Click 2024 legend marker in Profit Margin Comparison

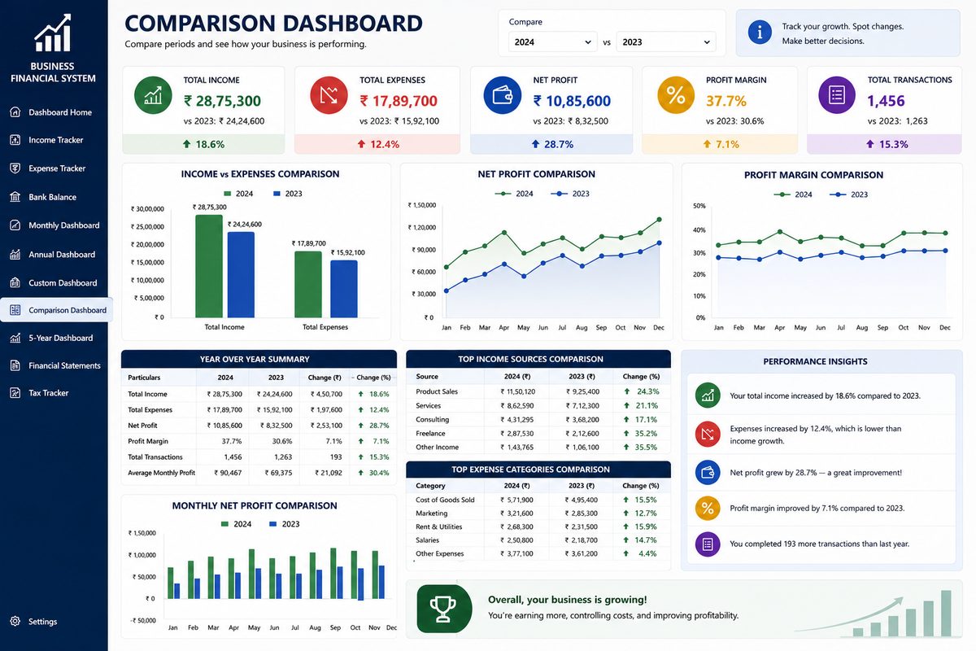[x=782, y=194]
